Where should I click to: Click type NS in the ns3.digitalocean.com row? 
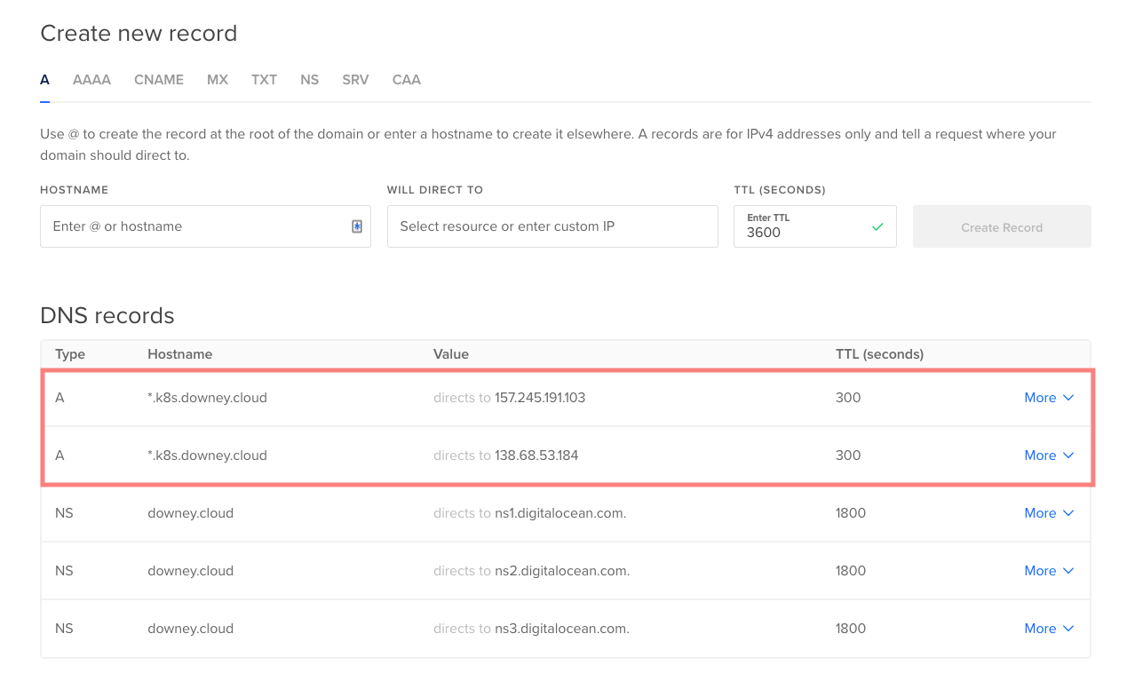[x=64, y=629]
